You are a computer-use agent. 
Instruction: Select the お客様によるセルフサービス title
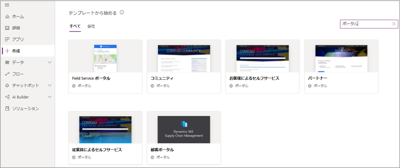(x=254, y=78)
